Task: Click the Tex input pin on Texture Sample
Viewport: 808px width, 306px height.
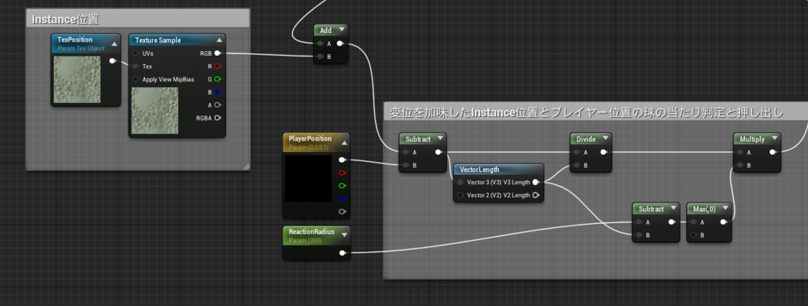Action: [136, 67]
